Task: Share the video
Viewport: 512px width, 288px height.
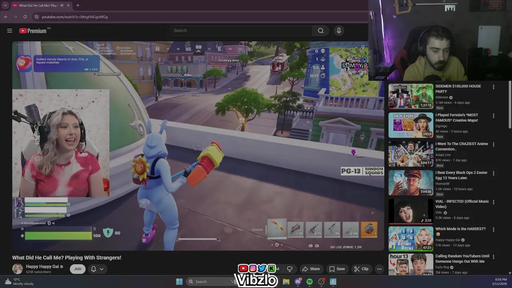Action: click(x=311, y=269)
